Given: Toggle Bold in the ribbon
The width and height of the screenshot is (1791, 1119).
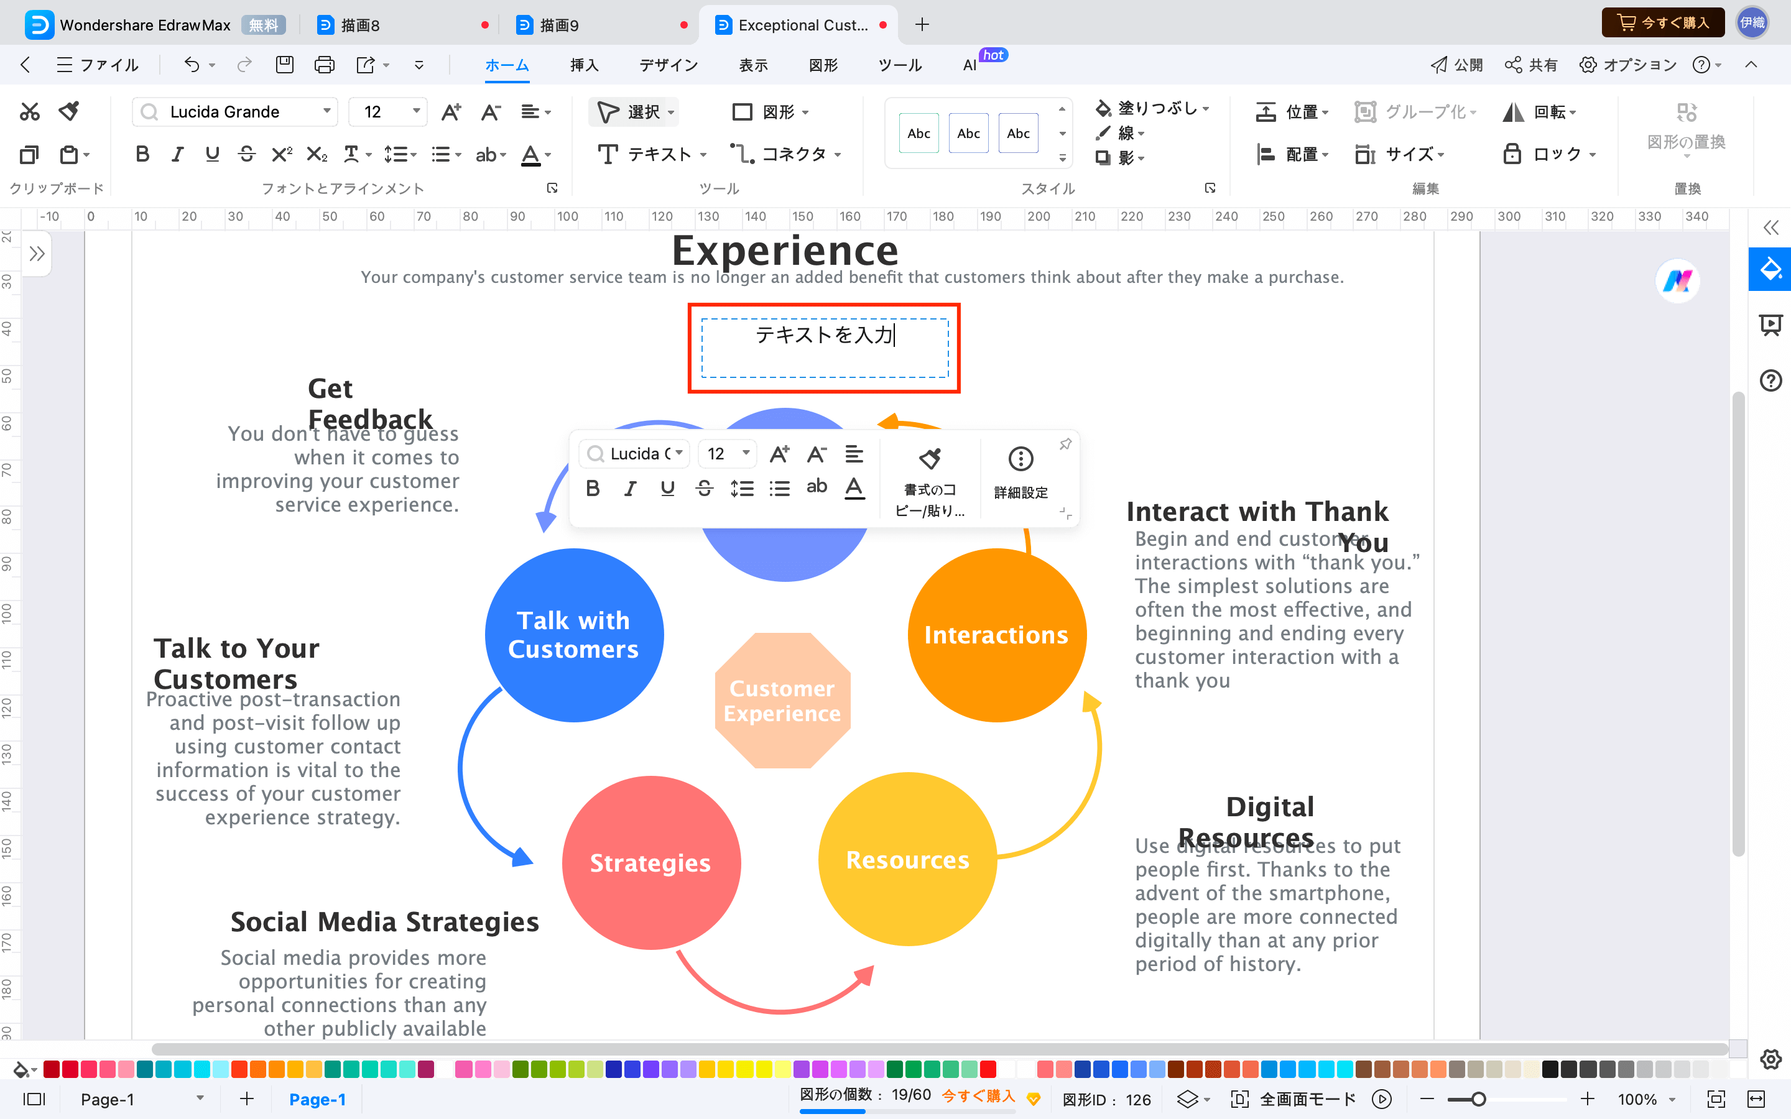Looking at the screenshot, I should click(x=143, y=154).
